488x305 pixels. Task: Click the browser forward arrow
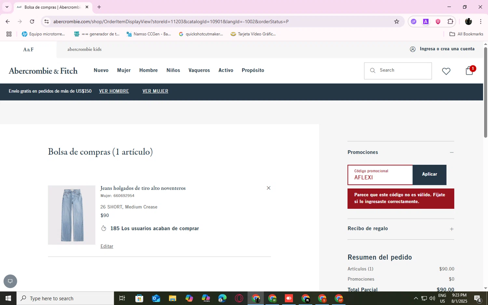click(x=20, y=21)
